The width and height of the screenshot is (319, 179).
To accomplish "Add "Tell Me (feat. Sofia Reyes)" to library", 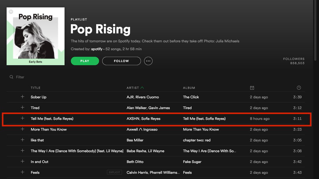I will 23,118.
